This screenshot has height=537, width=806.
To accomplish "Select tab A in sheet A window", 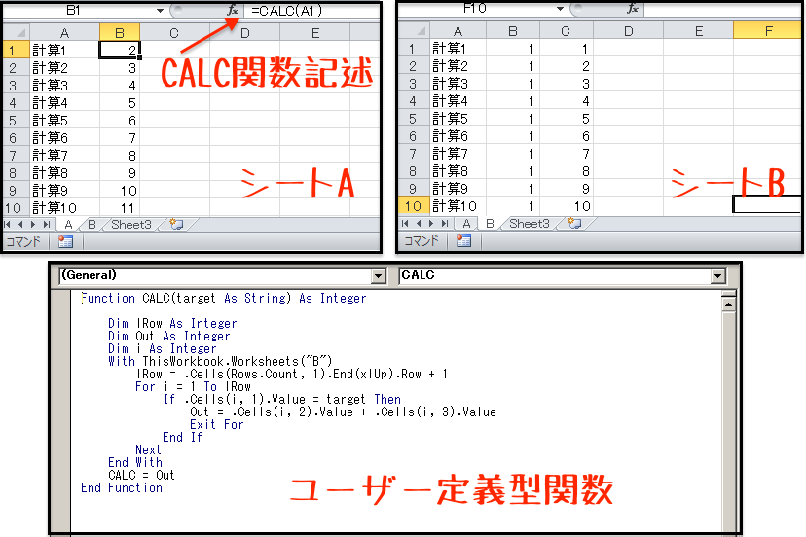I will tap(68, 225).
